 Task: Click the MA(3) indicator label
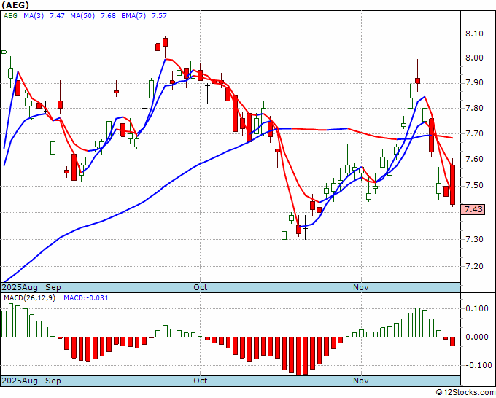coord(34,16)
